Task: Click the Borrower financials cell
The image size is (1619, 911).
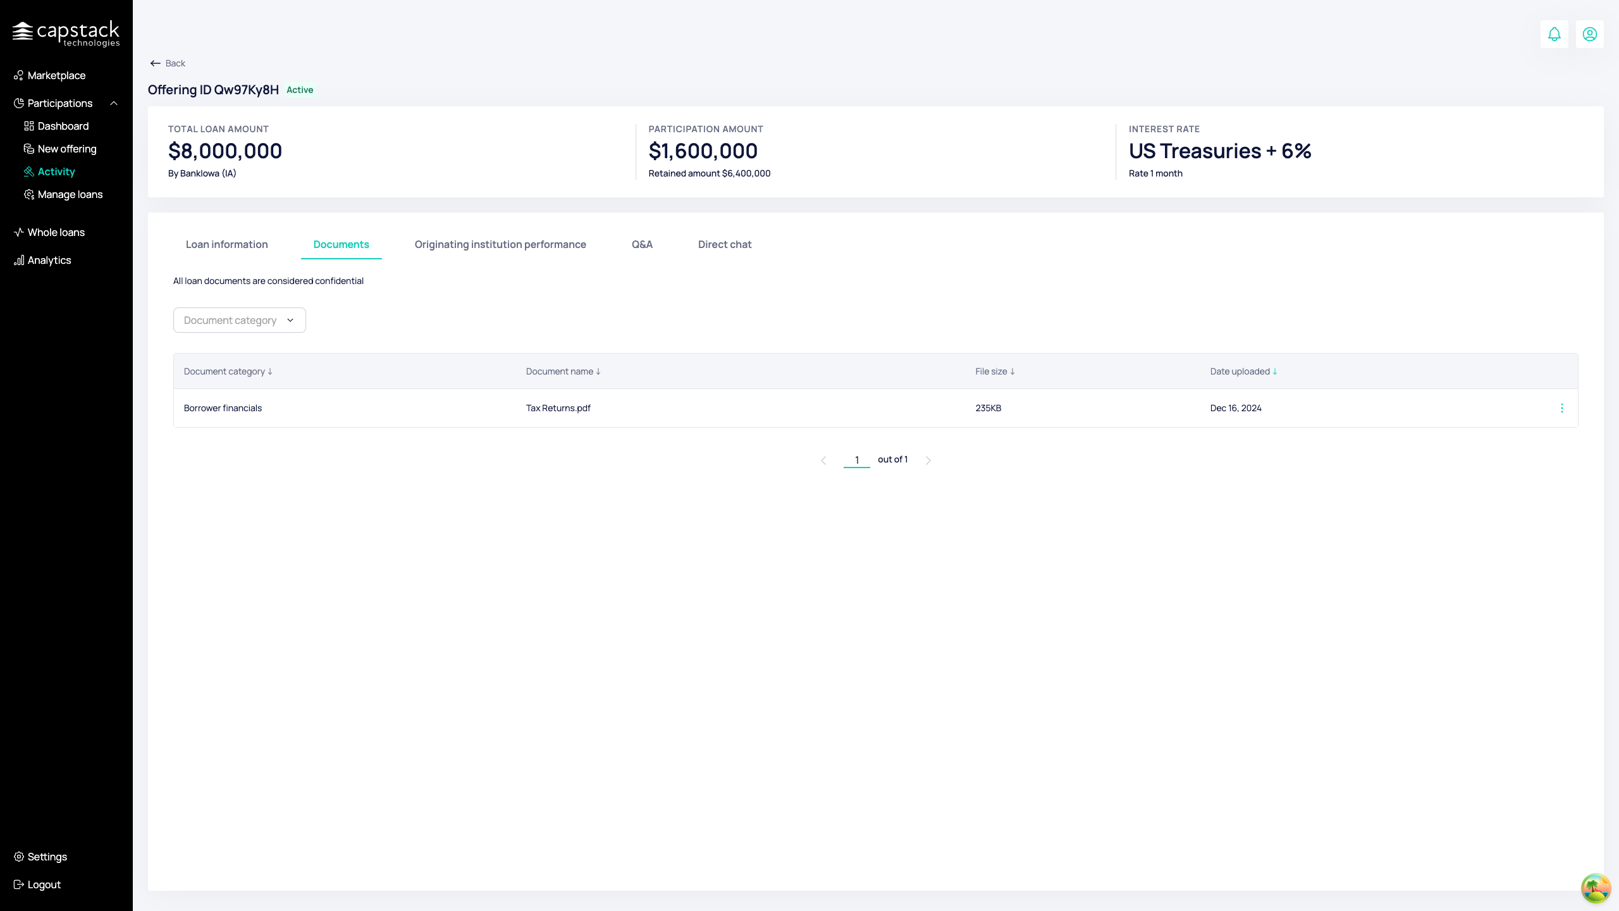Action: point(223,408)
